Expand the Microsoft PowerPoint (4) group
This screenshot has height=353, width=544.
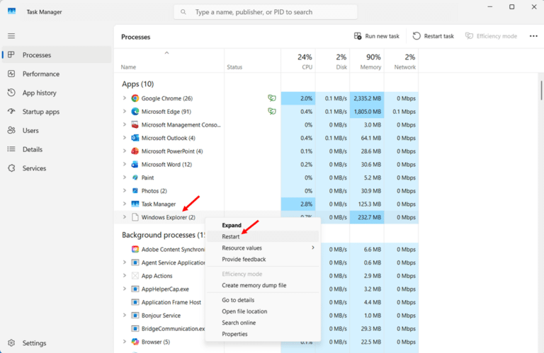(124, 151)
